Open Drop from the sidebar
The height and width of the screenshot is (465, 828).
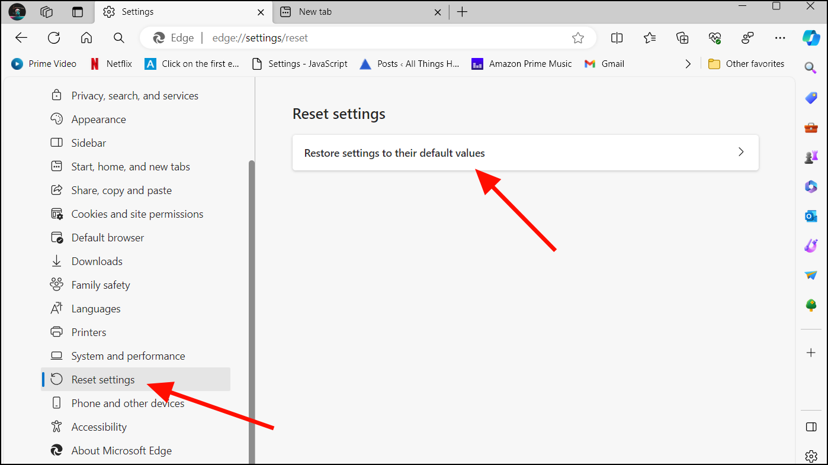[811, 275]
